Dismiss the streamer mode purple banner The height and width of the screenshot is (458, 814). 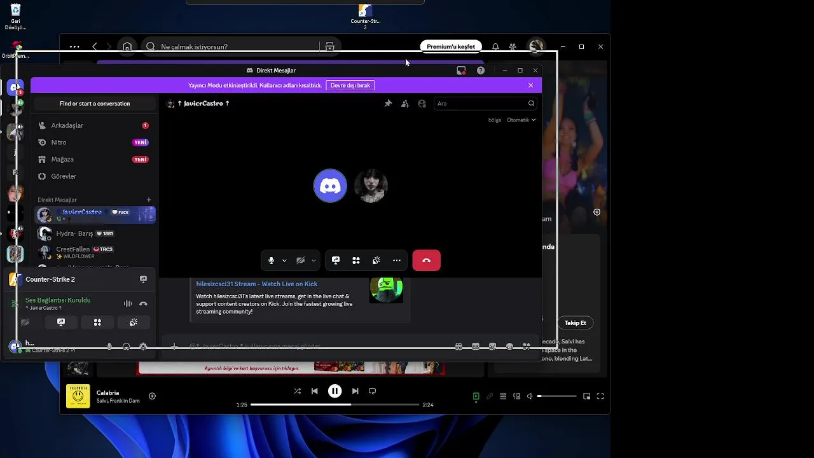coord(531,85)
